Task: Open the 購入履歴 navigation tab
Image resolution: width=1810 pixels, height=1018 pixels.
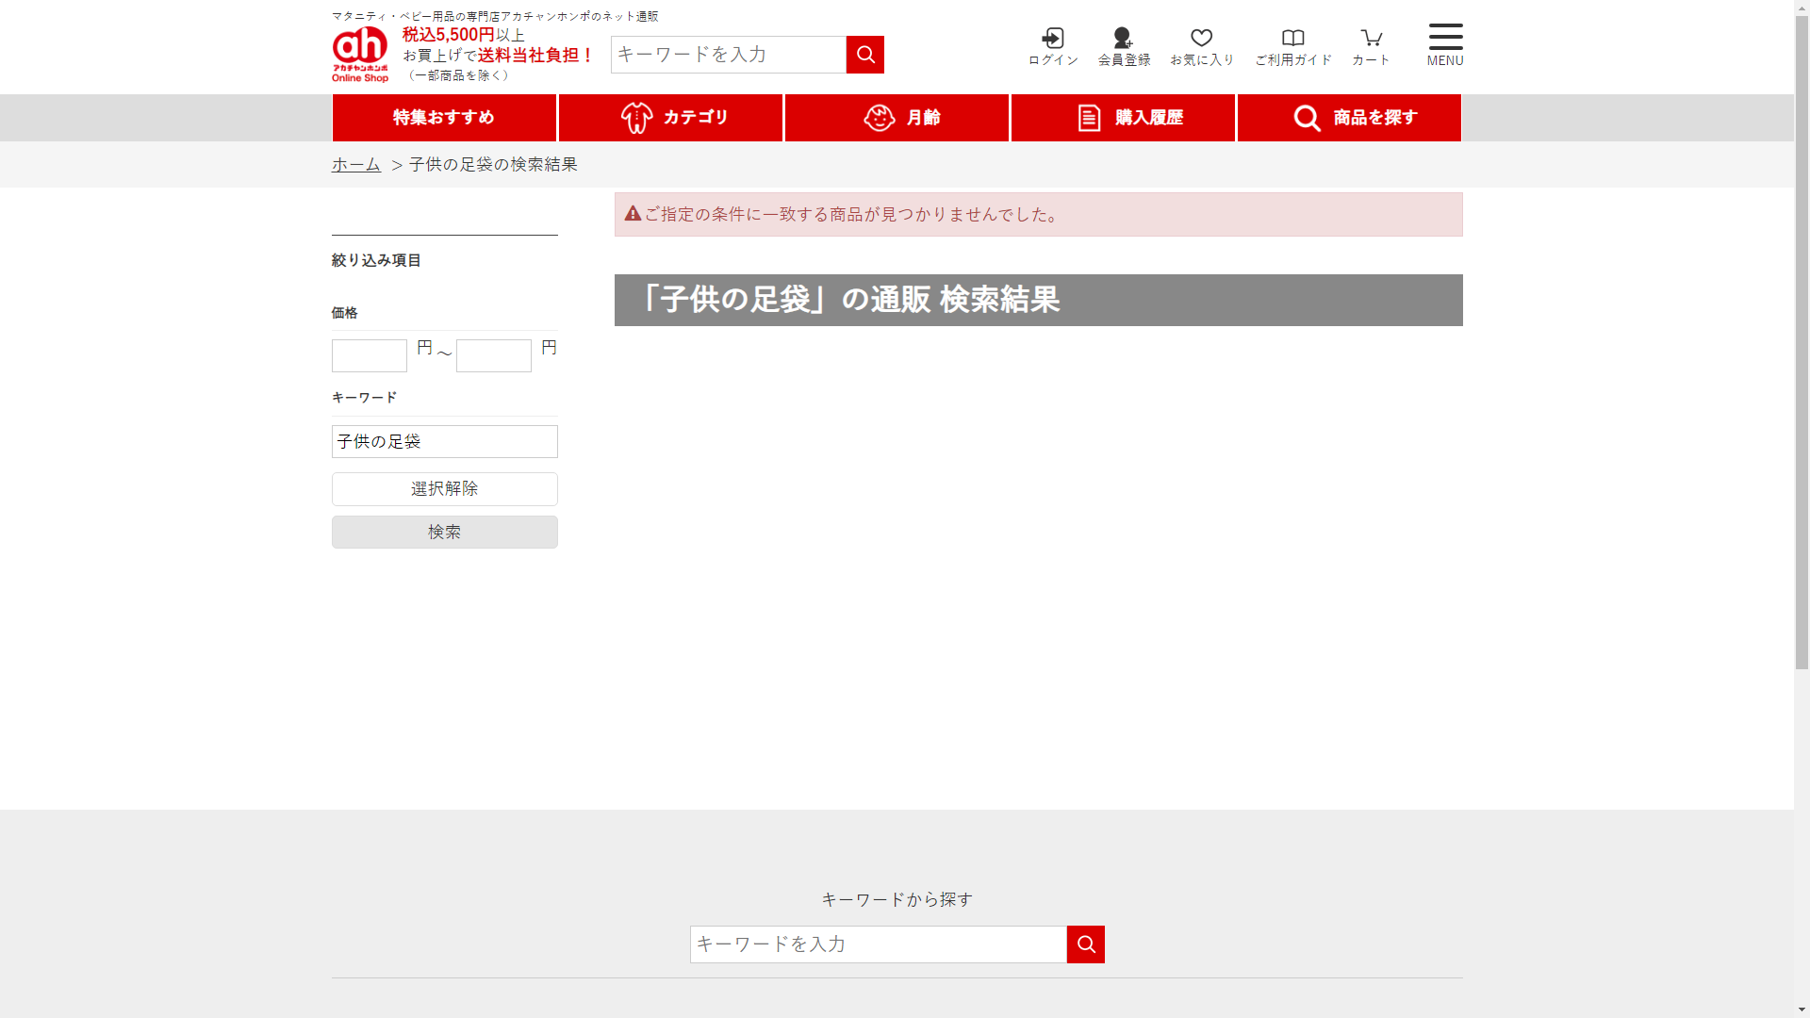Action: tap(1123, 118)
